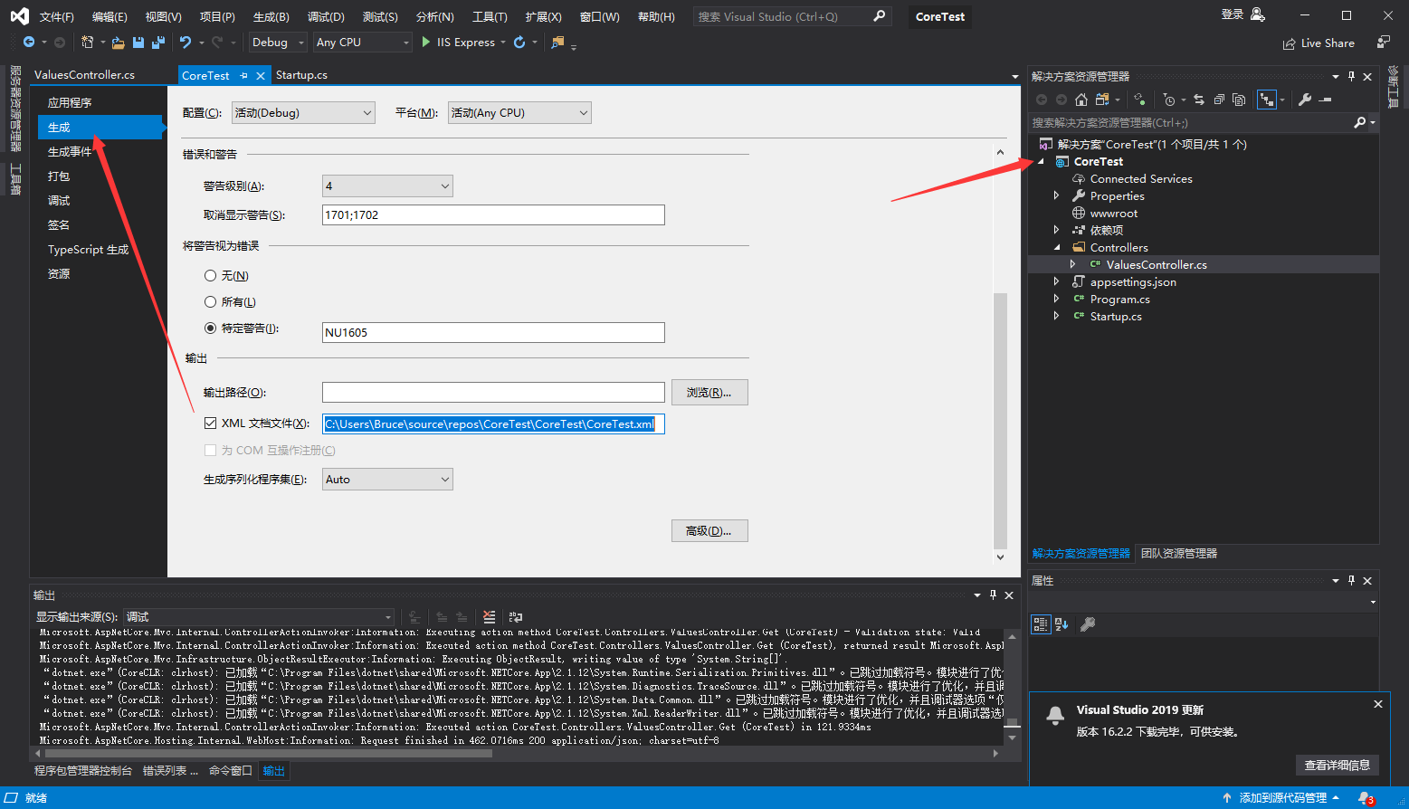Switch to the Startup.cs tab
This screenshot has width=1409, height=809.
[x=301, y=75]
